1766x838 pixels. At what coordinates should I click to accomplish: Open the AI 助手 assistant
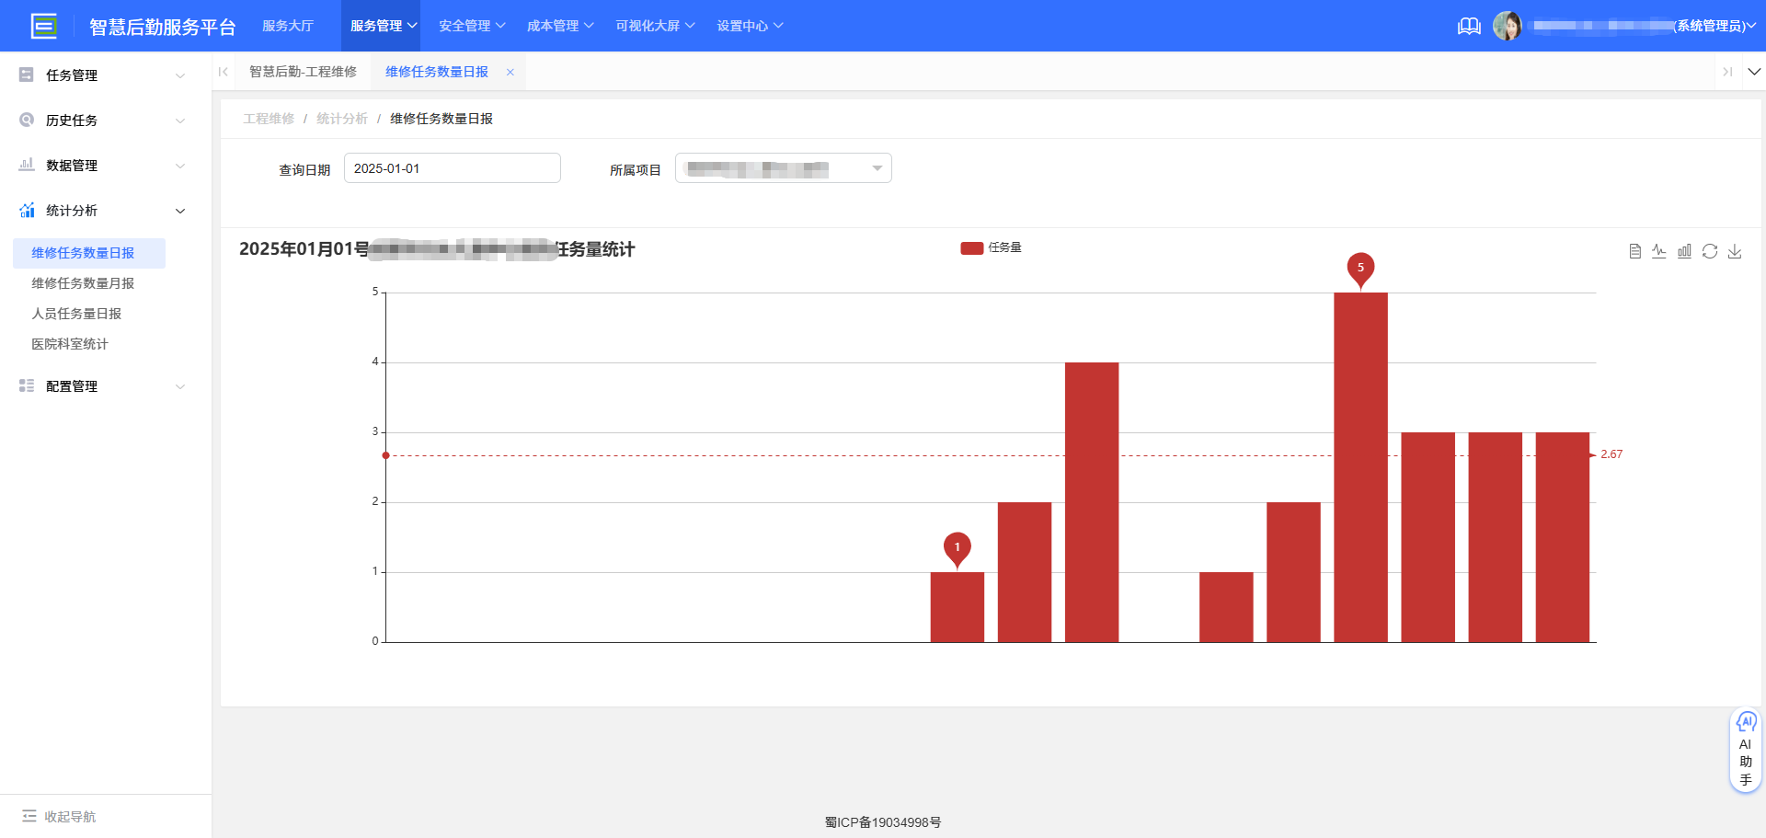(x=1746, y=749)
